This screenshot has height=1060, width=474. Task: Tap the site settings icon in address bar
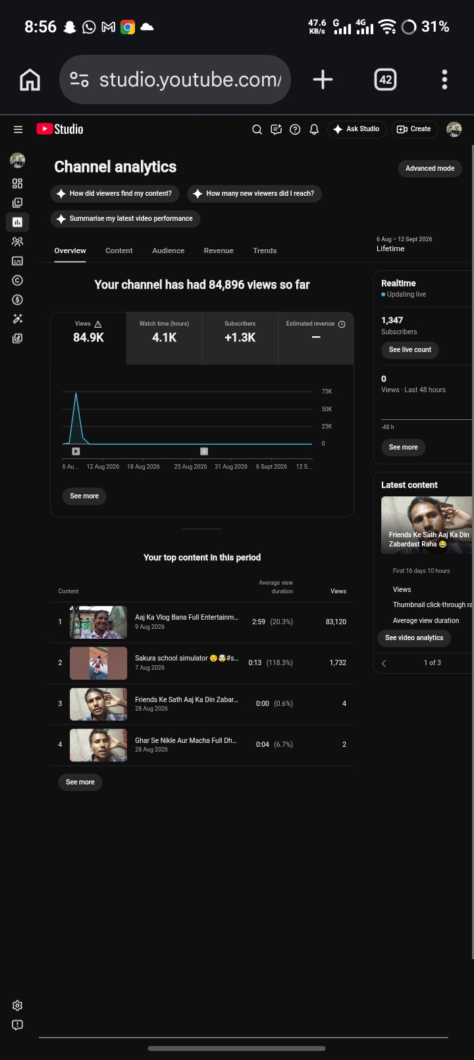(79, 80)
